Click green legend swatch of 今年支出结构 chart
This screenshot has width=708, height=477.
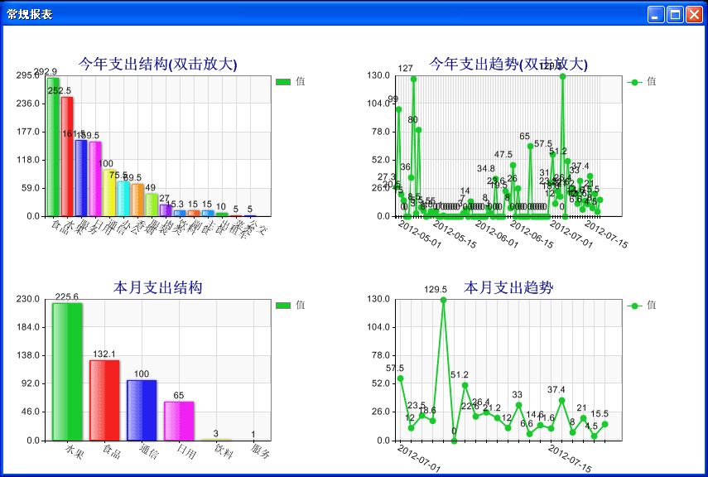(283, 82)
